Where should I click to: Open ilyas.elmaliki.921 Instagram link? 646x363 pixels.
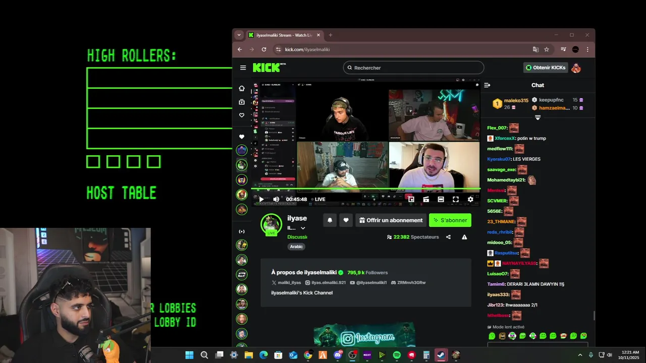326,283
